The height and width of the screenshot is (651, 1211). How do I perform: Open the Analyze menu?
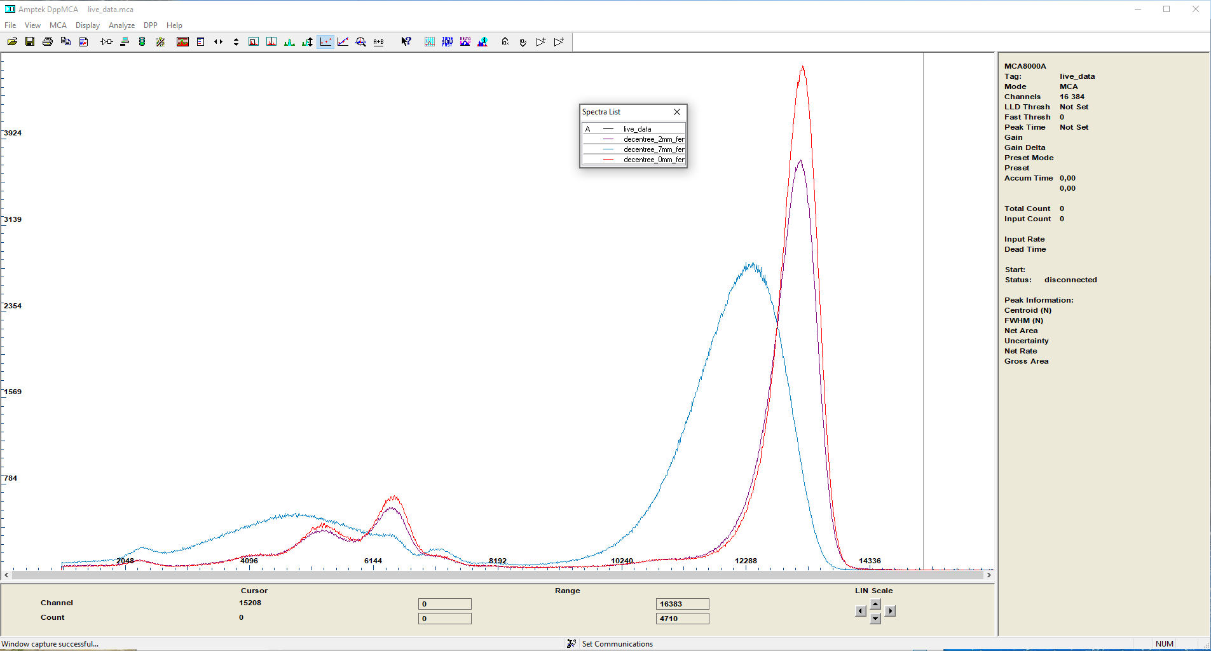[121, 25]
